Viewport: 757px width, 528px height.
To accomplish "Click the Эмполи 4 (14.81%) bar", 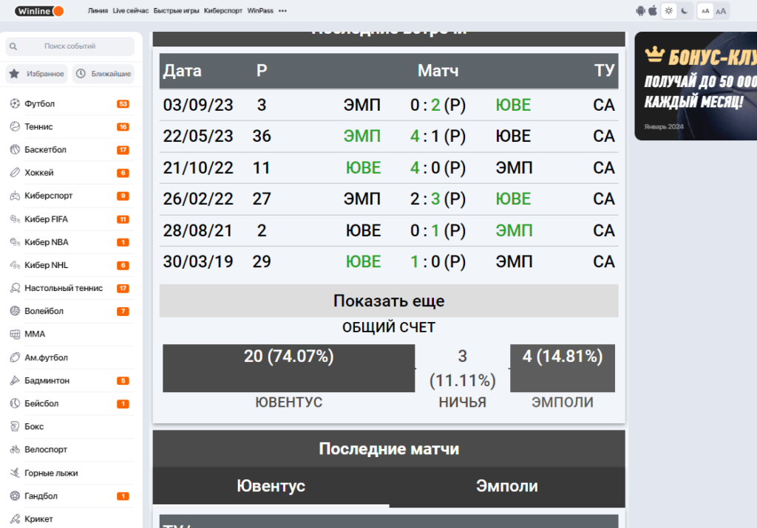I will (563, 368).
